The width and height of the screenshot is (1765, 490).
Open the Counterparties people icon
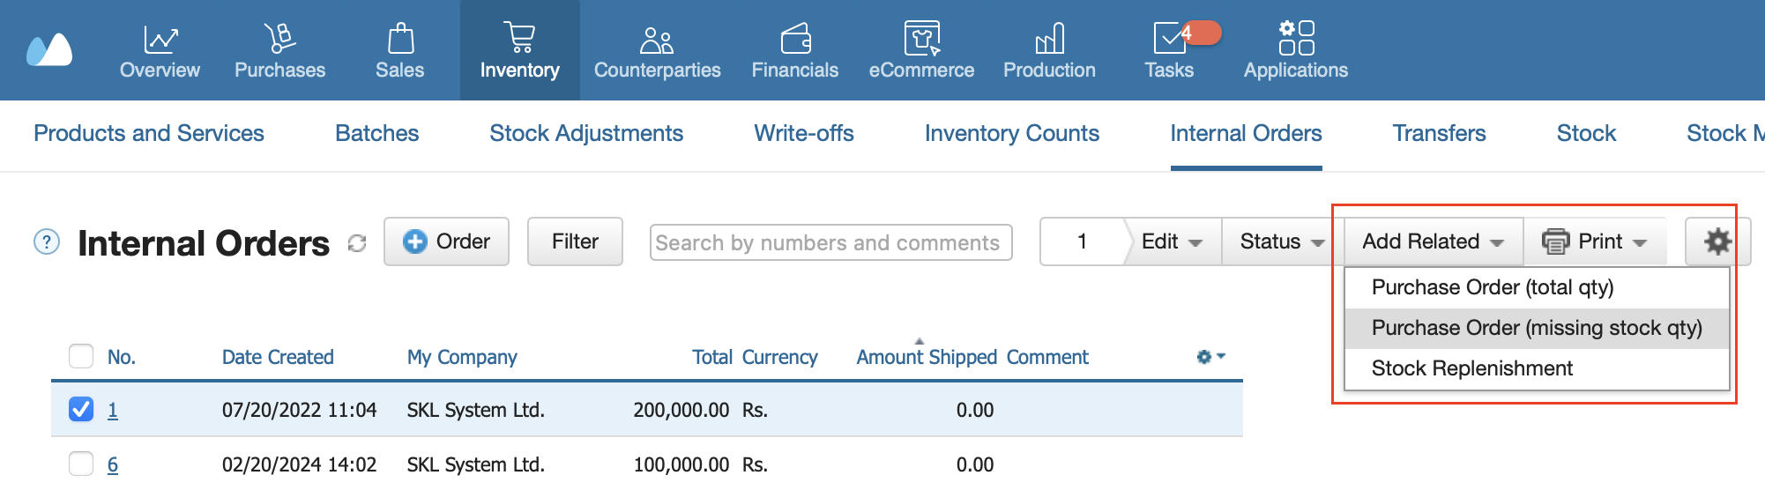click(x=657, y=40)
